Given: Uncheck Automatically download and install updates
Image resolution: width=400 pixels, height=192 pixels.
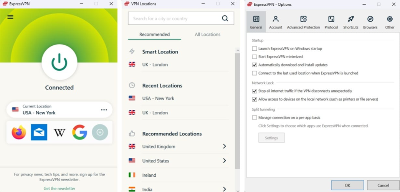Looking at the screenshot, I should pyautogui.click(x=255, y=65).
